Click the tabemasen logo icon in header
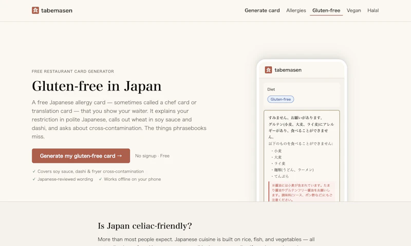411x246 pixels. [35, 10]
